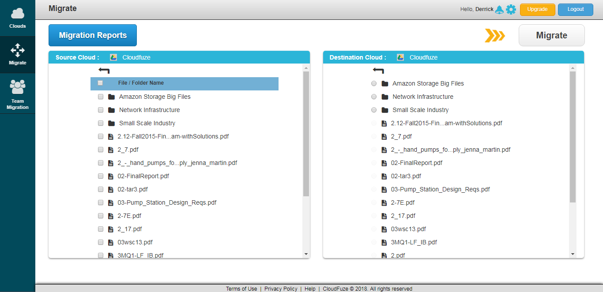Open the Terms of Use link
Screen dimensions: 603x292
tap(241, 289)
